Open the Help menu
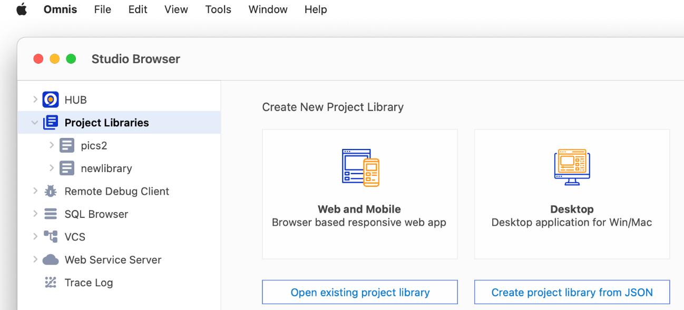Screen dimensions: 684x310 [316, 9]
